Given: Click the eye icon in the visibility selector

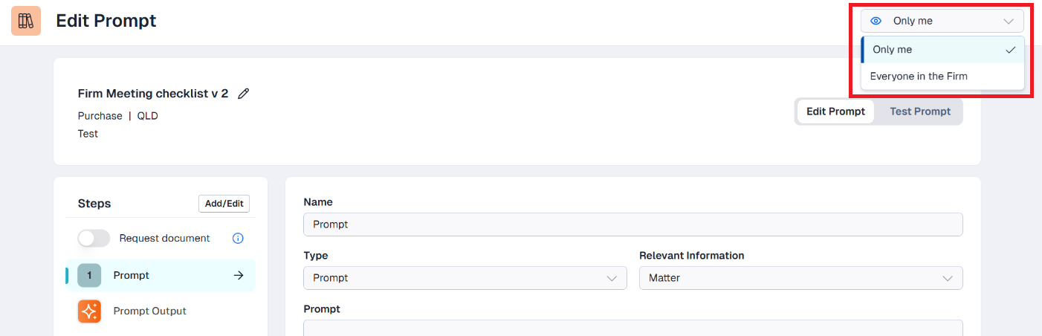Looking at the screenshot, I should 876,21.
